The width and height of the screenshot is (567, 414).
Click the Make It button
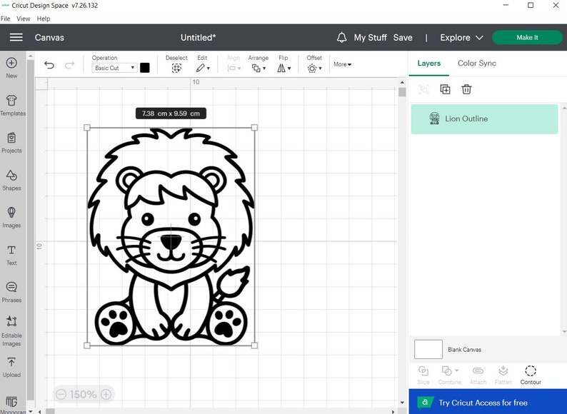pos(527,37)
